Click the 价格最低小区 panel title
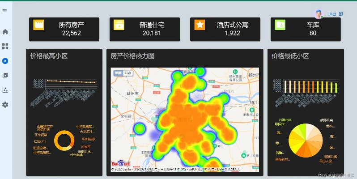Viewport: 357px width, 179px height. [290, 56]
